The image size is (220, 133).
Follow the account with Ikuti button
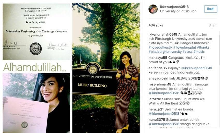pyautogui.click(x=211, y=9)
